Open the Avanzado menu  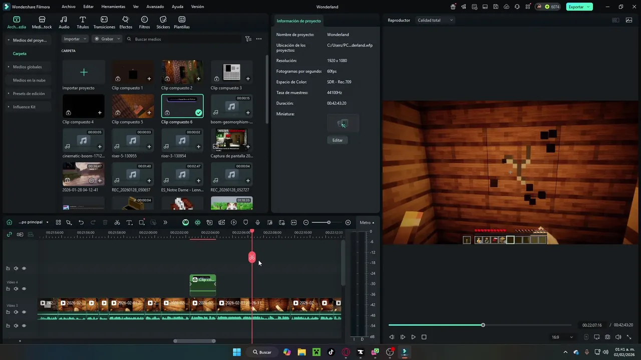[x=155, y=7]
